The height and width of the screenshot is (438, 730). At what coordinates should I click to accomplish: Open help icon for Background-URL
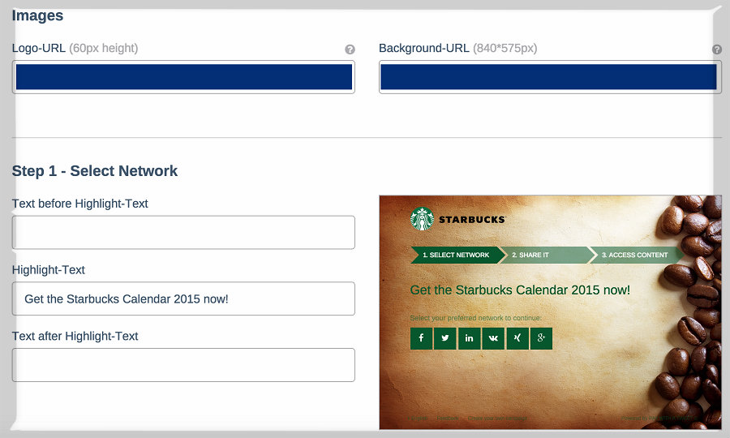[716, 49]
